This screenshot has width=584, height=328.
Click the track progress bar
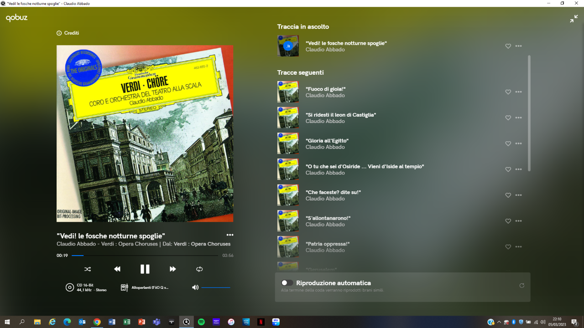[145, 256]
